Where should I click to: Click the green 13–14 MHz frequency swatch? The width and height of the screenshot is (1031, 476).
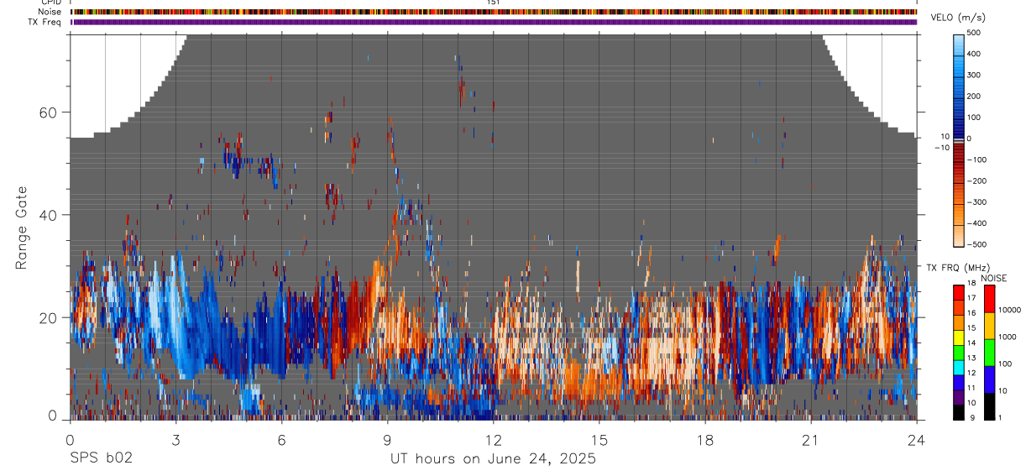958,353
